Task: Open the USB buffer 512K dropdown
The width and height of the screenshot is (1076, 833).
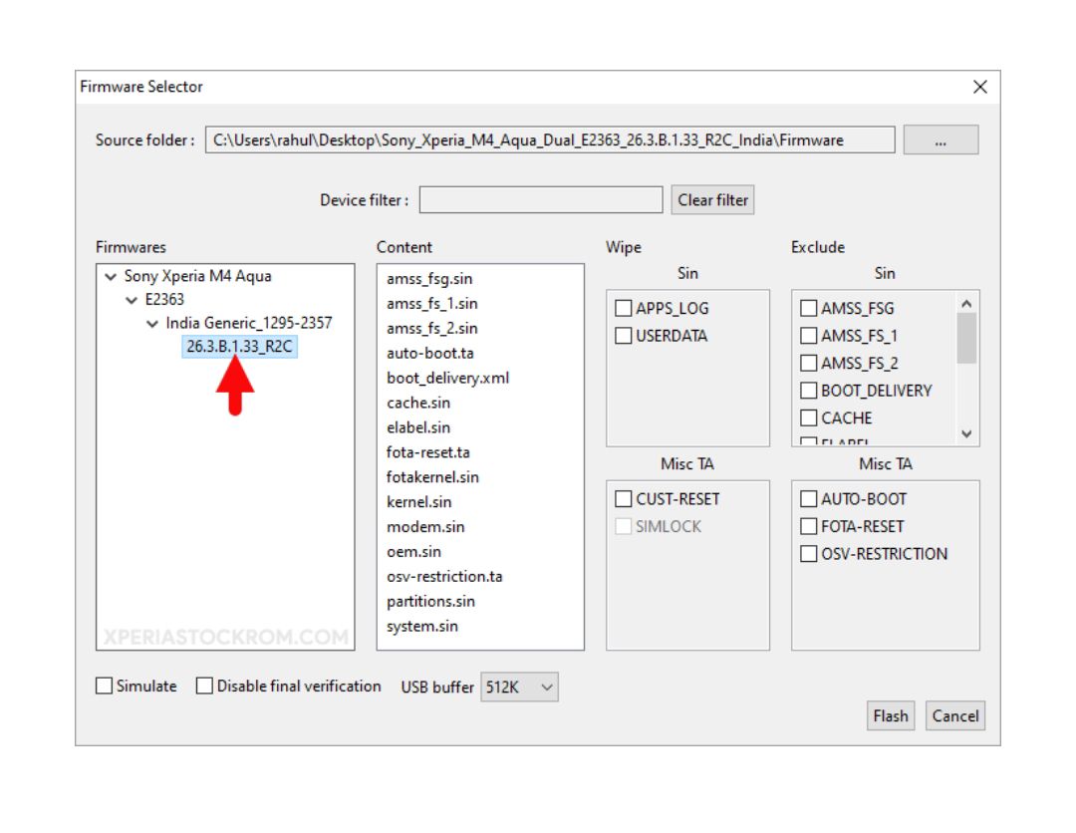Action: 519,687
